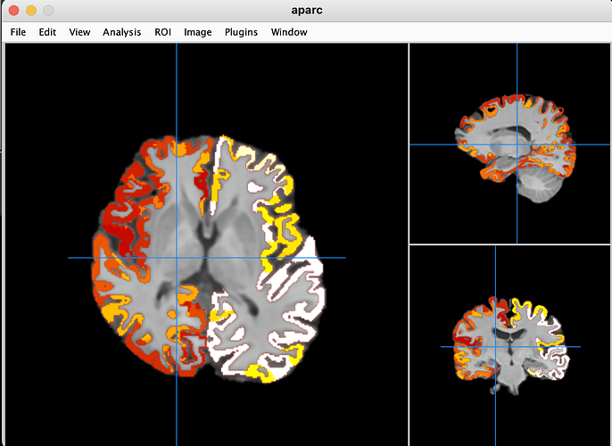Open the Analysis menu

[121, 32]
